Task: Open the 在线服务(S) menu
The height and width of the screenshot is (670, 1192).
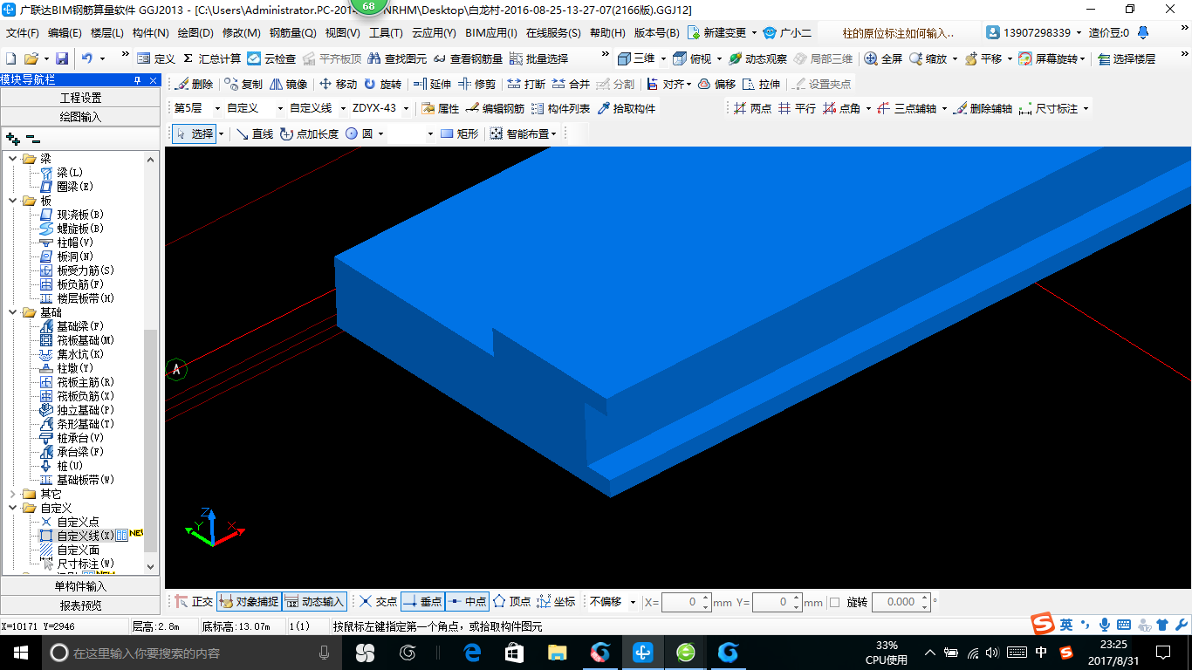Action: [553, 33]
